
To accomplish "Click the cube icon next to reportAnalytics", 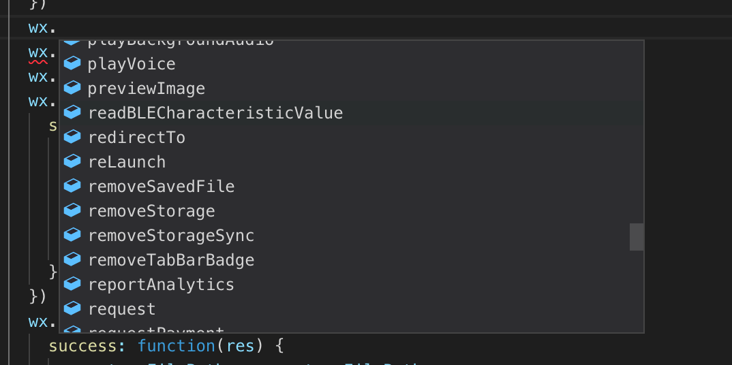I will pos(72,284).
